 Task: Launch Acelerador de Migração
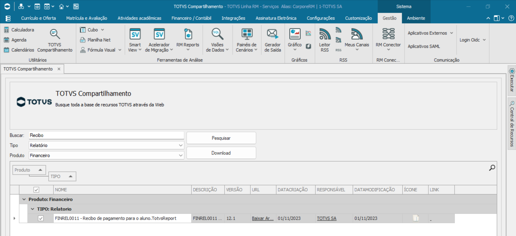(159, 41)
